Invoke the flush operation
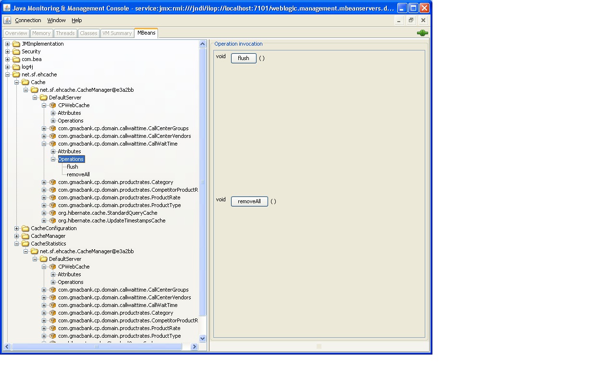Screen dimensions: 615x368 click(x=243, y=58)
